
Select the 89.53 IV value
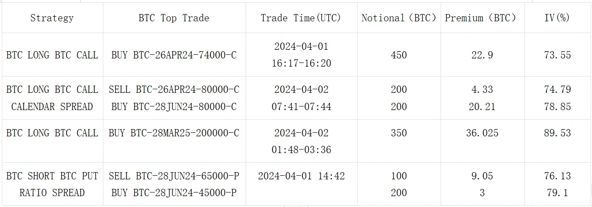click(558, 133)
